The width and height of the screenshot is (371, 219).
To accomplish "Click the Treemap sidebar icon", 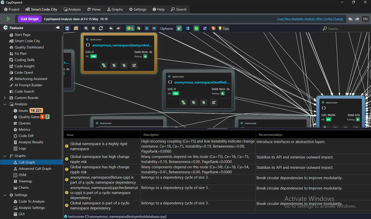I will click(x=15, y=181).
